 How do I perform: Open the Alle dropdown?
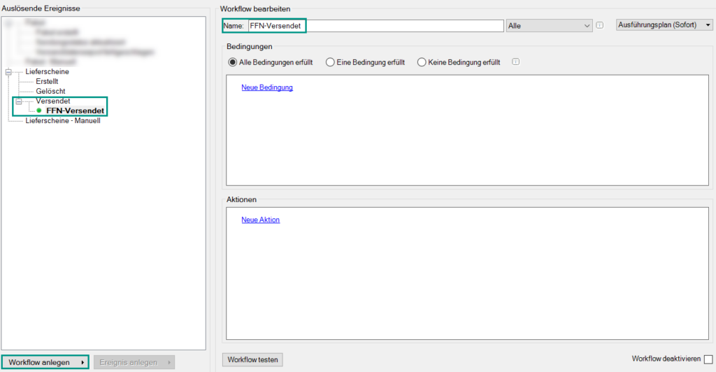tap(548, 26)
